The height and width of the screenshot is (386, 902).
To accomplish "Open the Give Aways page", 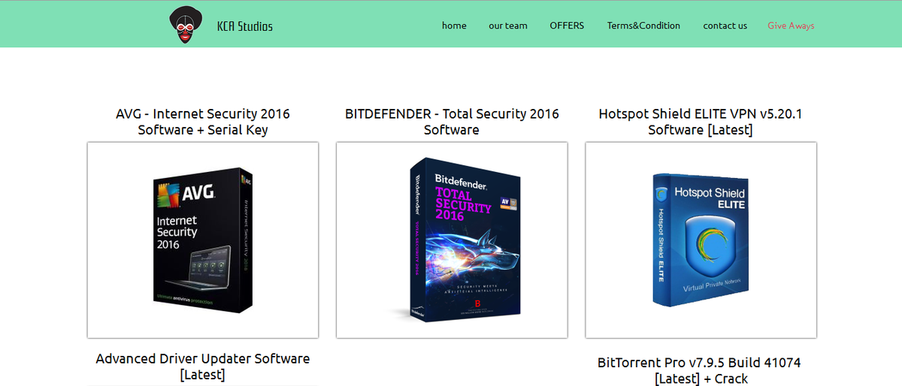I will click(x=791, y=26).
